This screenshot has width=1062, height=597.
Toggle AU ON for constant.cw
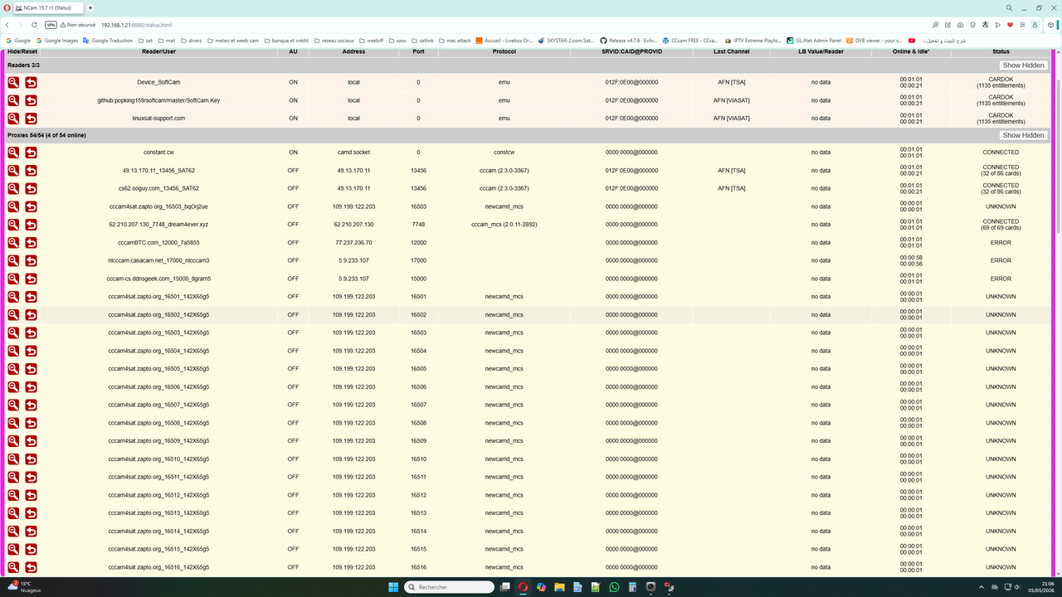click(x=293, y=153)
